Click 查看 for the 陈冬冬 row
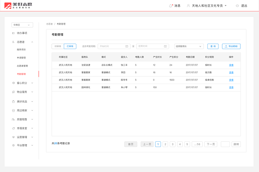This screenshot has width=259, height=172. [x=231, y=80]
